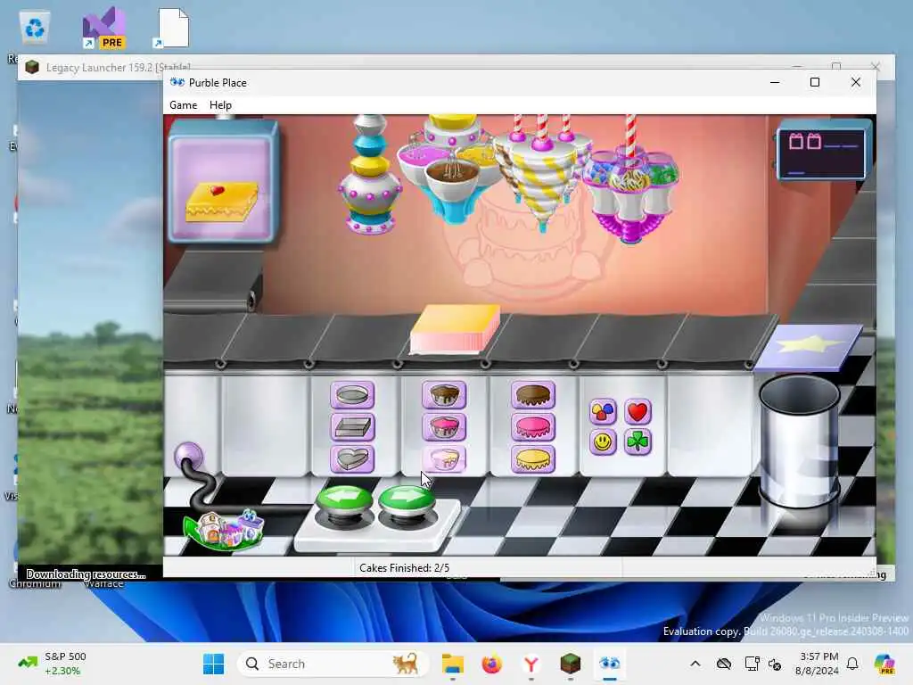Add the green clover decoration
This screenshot has height=685, width=913.
[637, 442]
